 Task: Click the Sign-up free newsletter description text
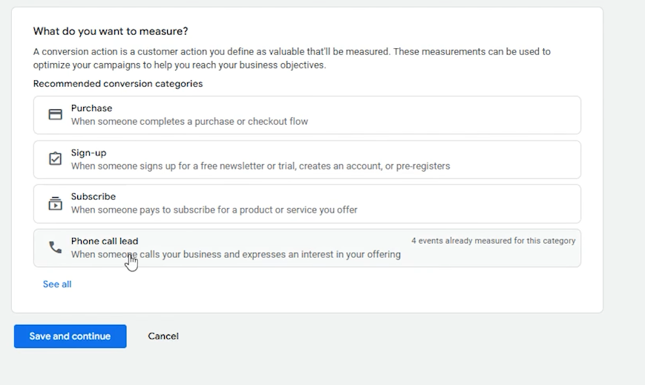(x=261, y=166)
